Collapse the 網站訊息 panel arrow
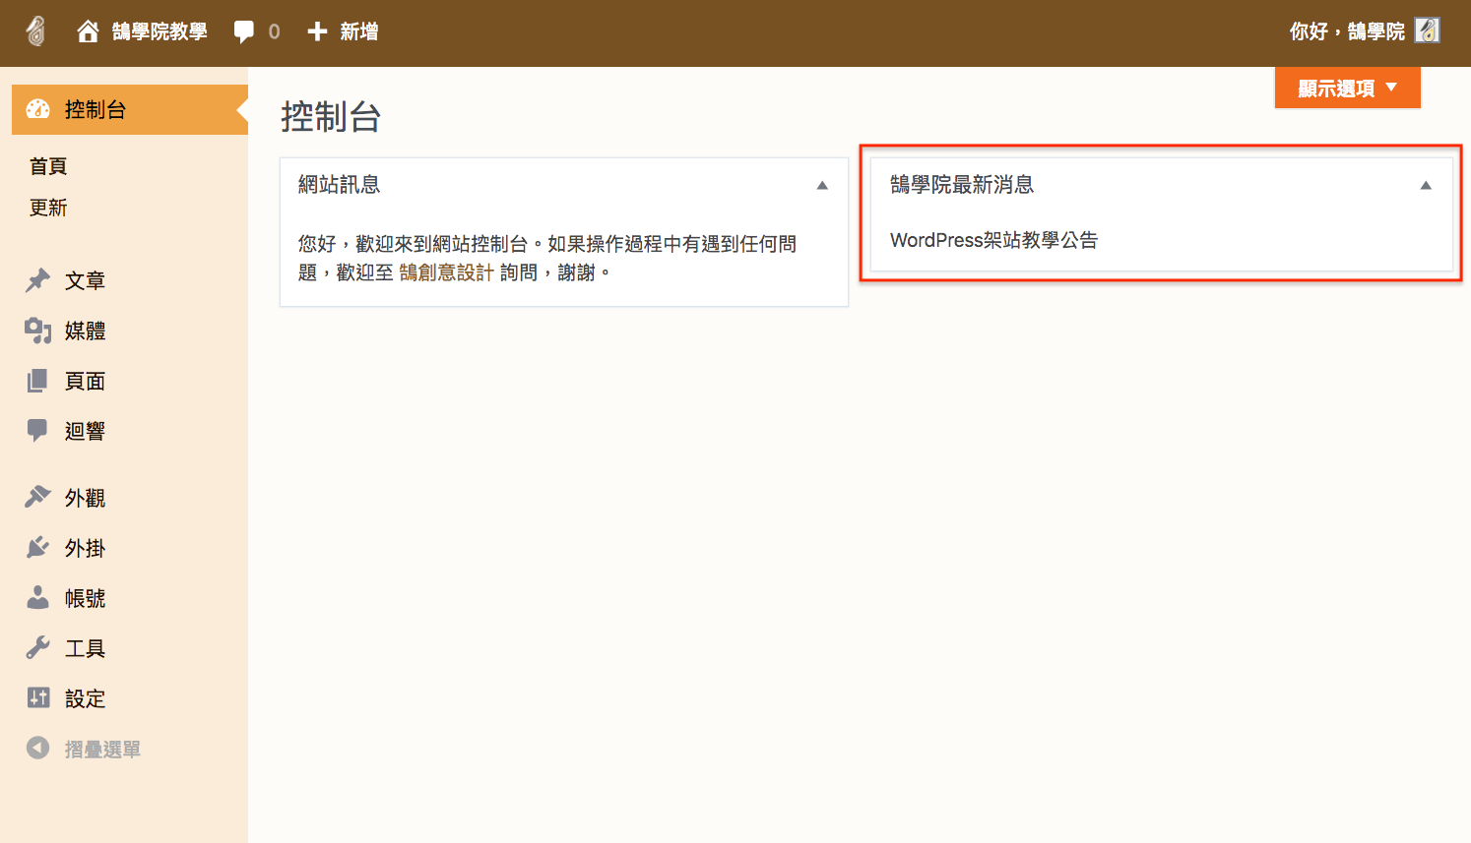This screenshot has height=843, width=1471. (x=822, y=185)
